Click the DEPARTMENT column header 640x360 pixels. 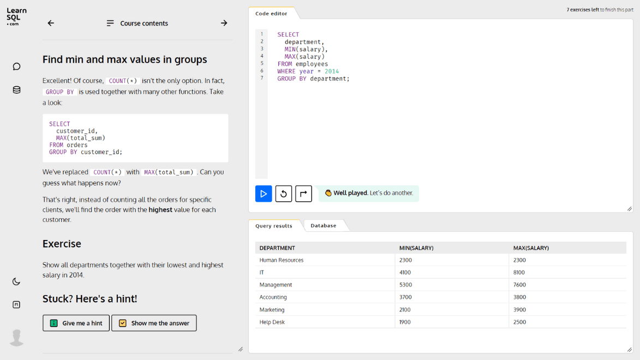277,248
